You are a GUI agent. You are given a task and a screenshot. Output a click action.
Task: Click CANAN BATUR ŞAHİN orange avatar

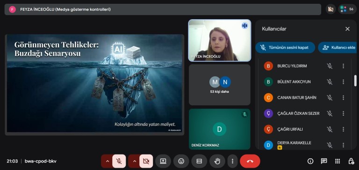(268, 97)
